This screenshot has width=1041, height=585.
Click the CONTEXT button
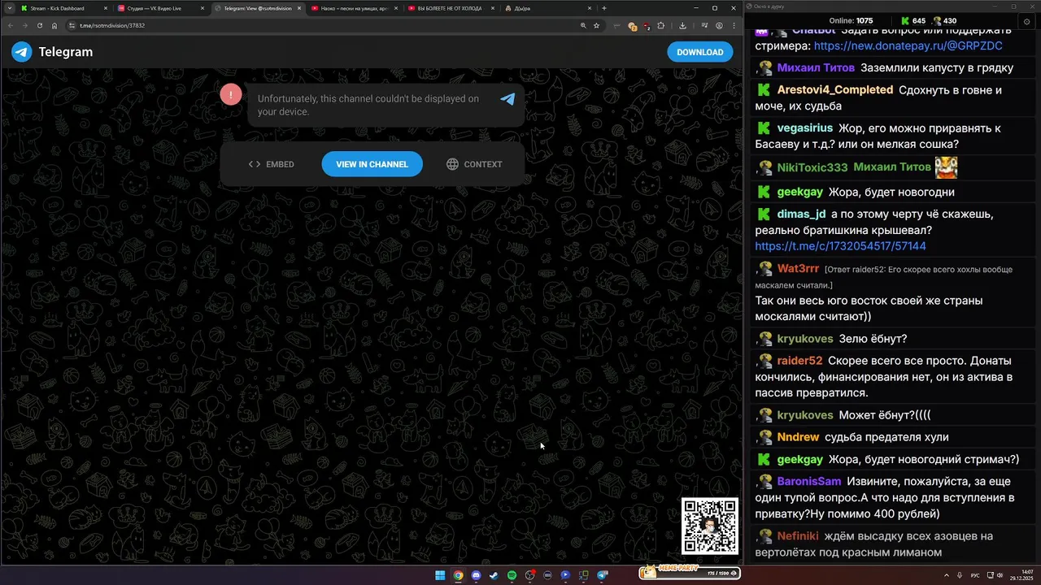474,164
